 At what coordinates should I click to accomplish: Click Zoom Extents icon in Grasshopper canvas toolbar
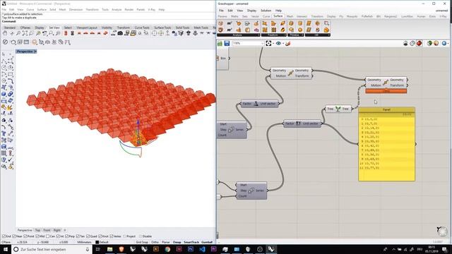point(268,43)
